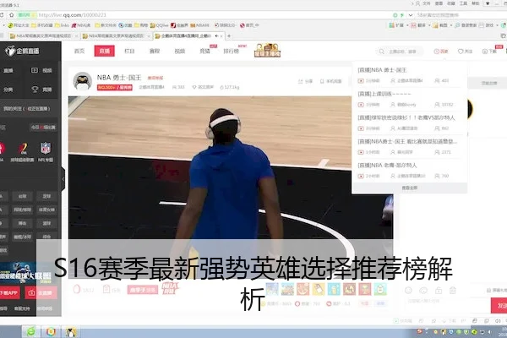Click the green lightning icon in address bar
Image resolution: width=507 pixels, height=338 pixels.
tap(402, 15)
